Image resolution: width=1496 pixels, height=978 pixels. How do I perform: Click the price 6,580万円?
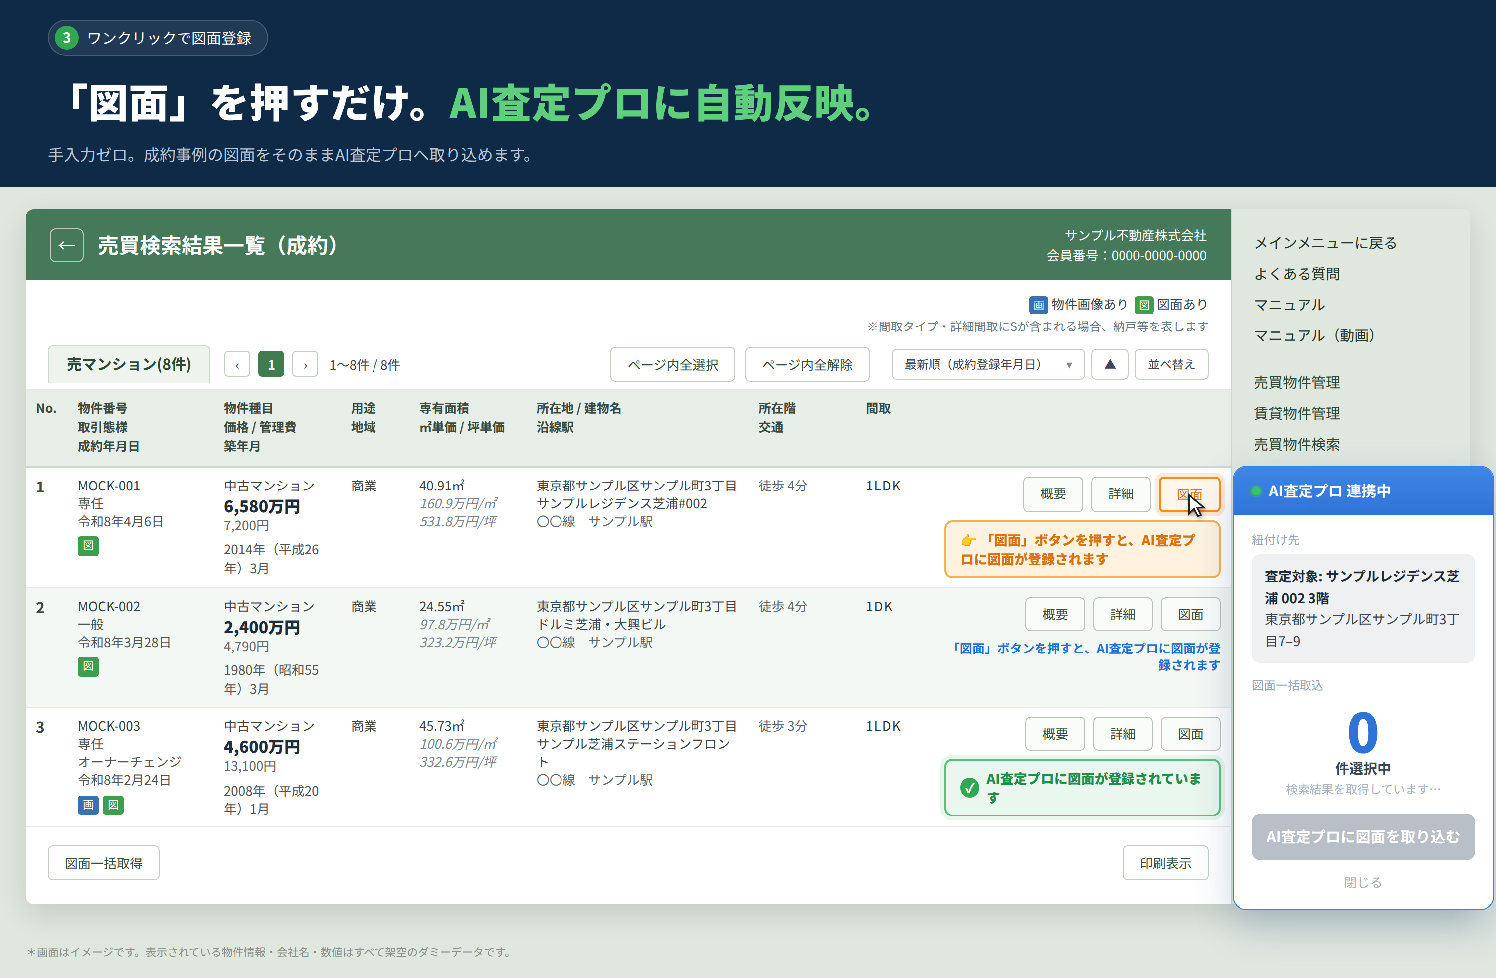pos(261,506)
